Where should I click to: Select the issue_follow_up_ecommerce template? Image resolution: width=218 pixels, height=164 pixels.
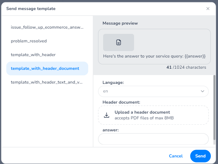click(x=47, y=27)
